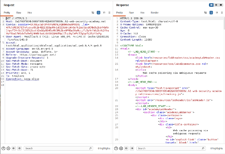This screenshot has width=225, height=154.
Task: Go to previous match in Request search
Action: click(14, 148)
